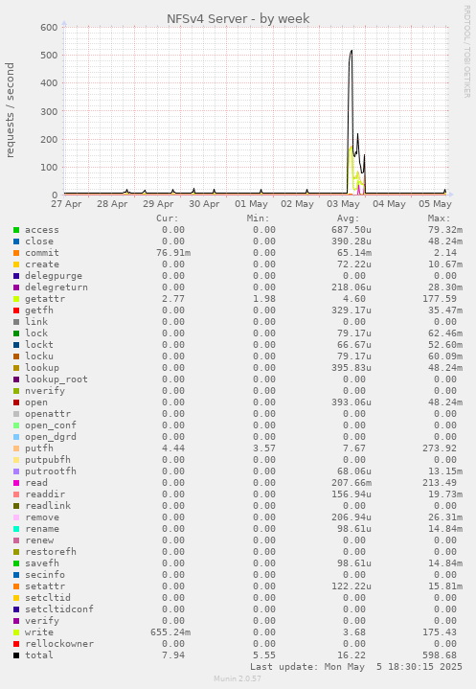
Task: Click the Munin 2.0.57 footer text
Action: 238,678
